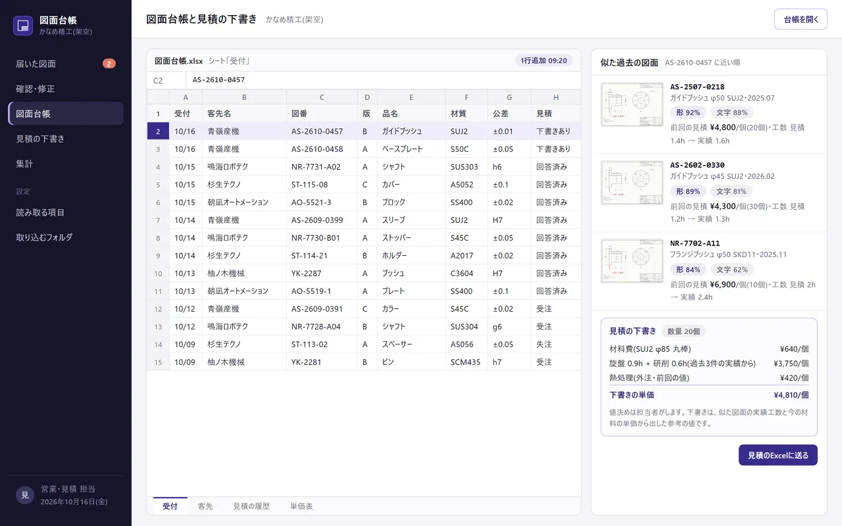Click 見積のExcelに送る button
The width and height of the screenshot is (842, 526).
click(778, 455)
